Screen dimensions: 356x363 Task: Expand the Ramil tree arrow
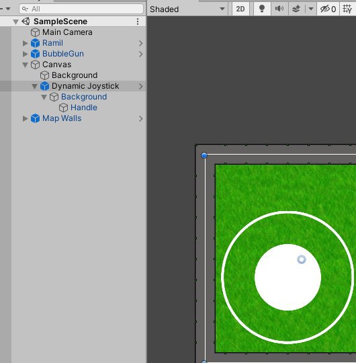click(25, 43)
